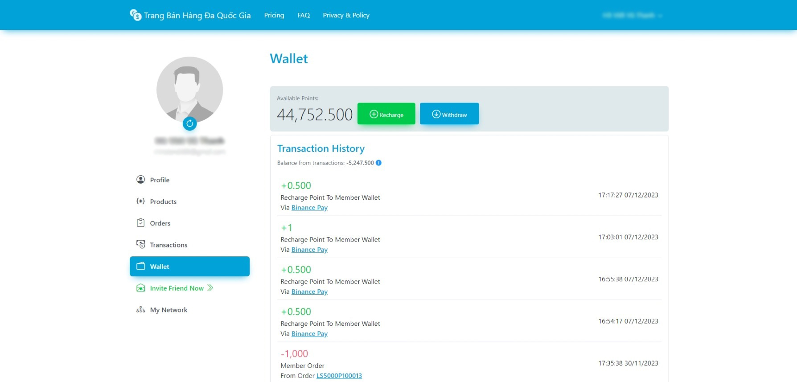797x382 pixels.
Task: Click the -5,247.500 balance value
Action: pyautogui.click(x=360, y=163)
